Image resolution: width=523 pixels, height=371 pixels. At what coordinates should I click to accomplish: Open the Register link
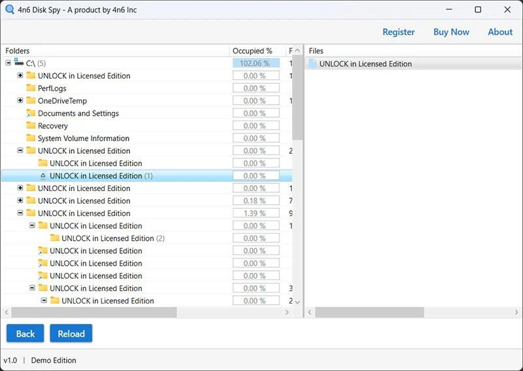coord(399,31)
